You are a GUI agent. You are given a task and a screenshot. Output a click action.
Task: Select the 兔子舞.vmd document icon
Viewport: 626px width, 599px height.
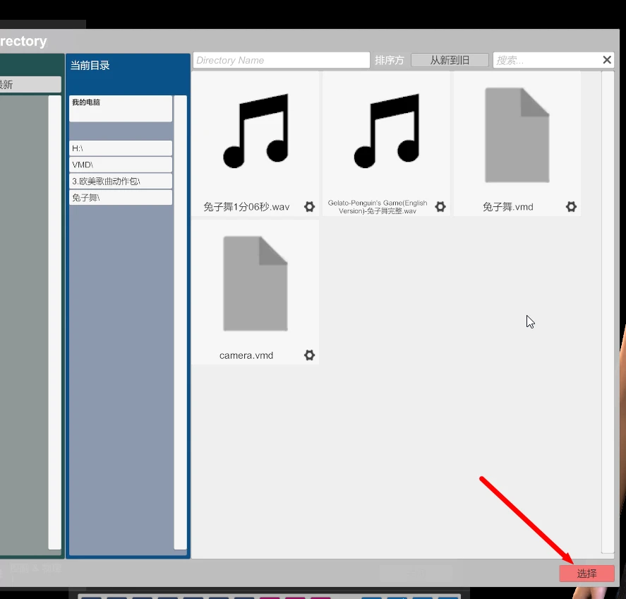pyautogui.click(x=516, y=134)
